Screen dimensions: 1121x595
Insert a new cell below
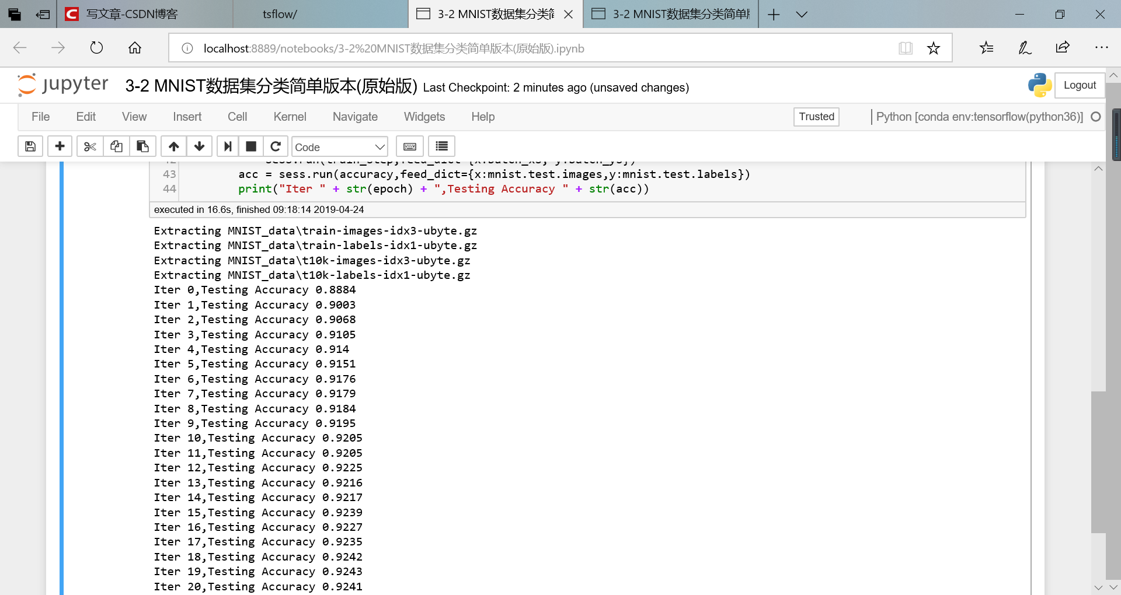pos(60,146)
